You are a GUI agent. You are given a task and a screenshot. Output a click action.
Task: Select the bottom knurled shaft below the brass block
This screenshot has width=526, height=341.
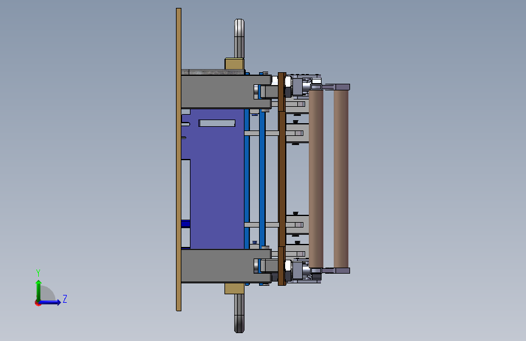click(x=239, y=314)
